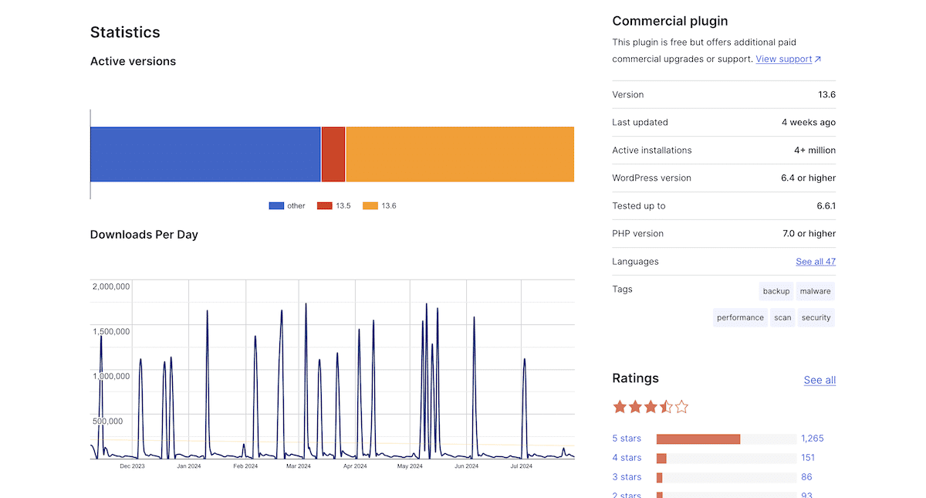Click the '3 stars' link
The width and height of the screenshot is (926, 498).
coord(627,476)
